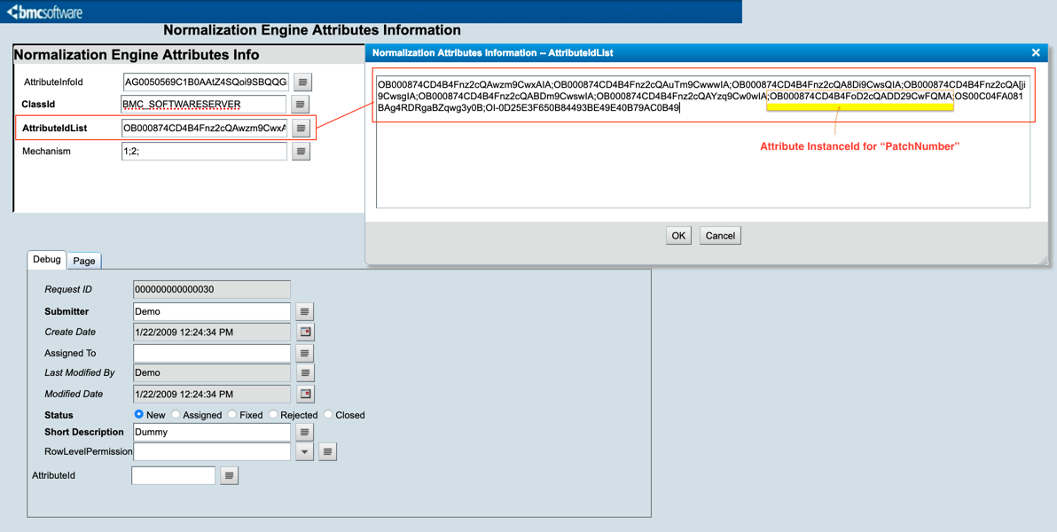The image size is (1057, 532).
Task: Close the Normalization Attributes Information dialog
Action: 1036,53
